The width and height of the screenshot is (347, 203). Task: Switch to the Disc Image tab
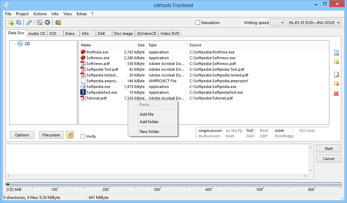pos(123,33)
